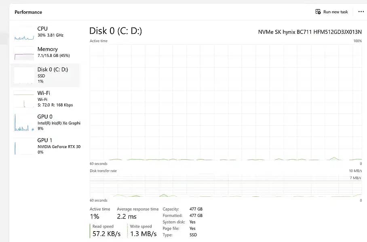Click the Wi-Fi activity mini graph
367x242 pixels.
(x=24, y=99)
